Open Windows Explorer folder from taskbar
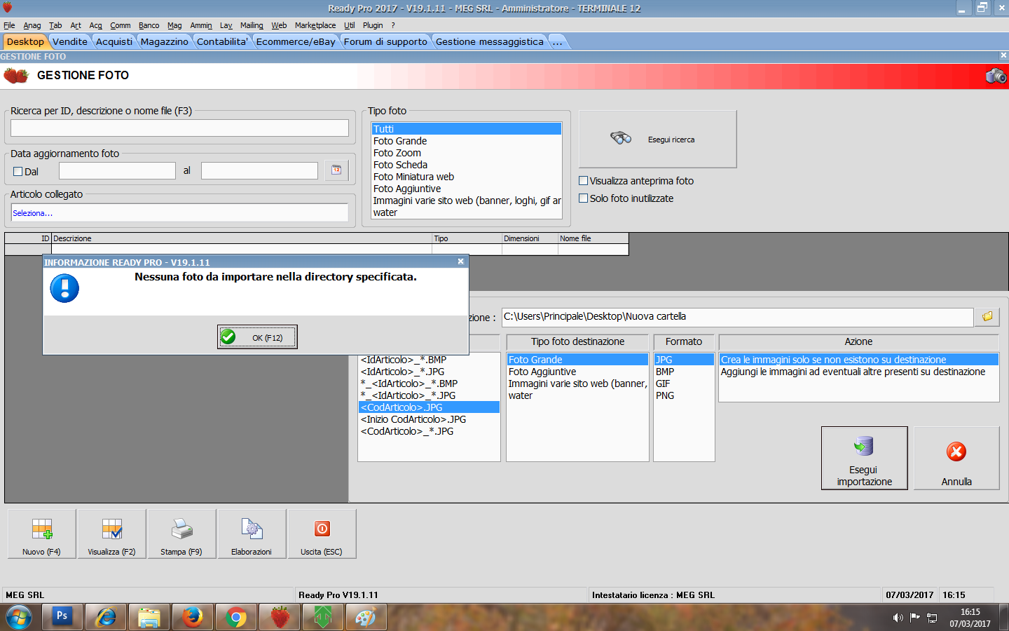The width and height of the screenshot is (1009, 631). (x=149, y=617)
